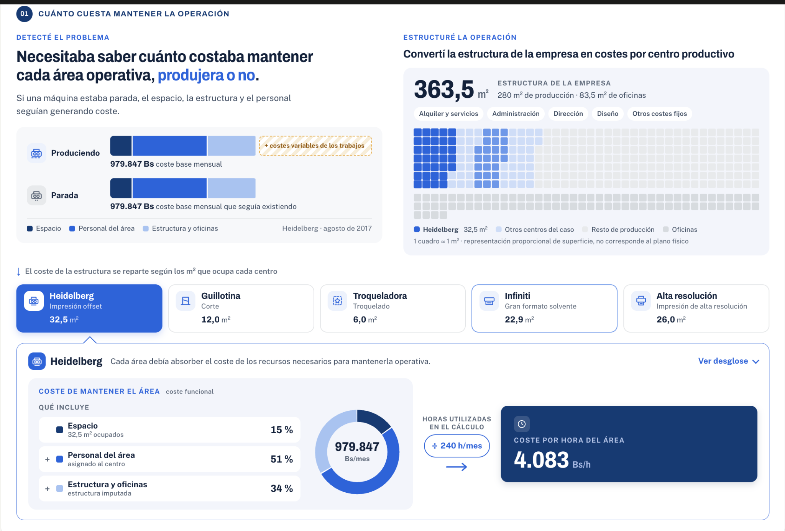The height and width of the screenshot is (531, 785).
Task: Click the Espacio dark blue legend swatch
Action: 30,229
